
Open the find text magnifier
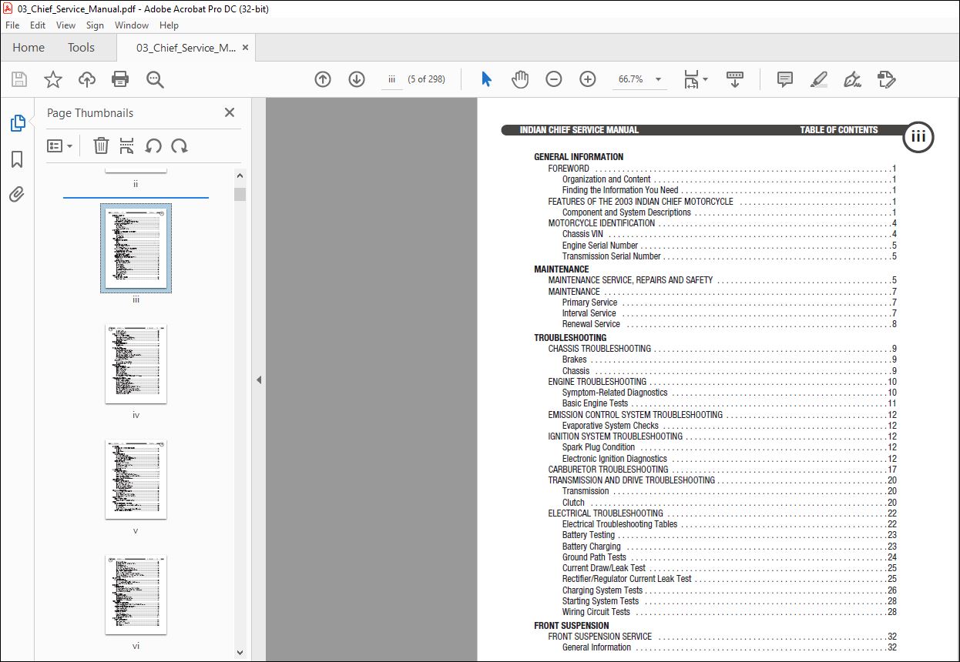[155, 79]
